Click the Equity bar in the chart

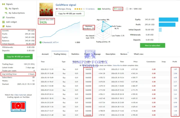169,20
